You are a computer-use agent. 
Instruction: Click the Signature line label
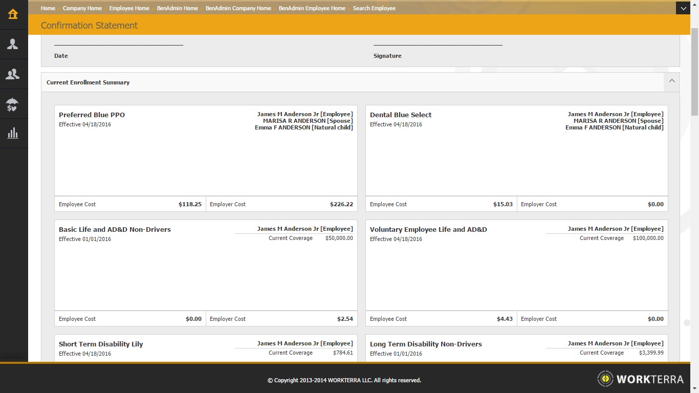click(x=387, y=56)
